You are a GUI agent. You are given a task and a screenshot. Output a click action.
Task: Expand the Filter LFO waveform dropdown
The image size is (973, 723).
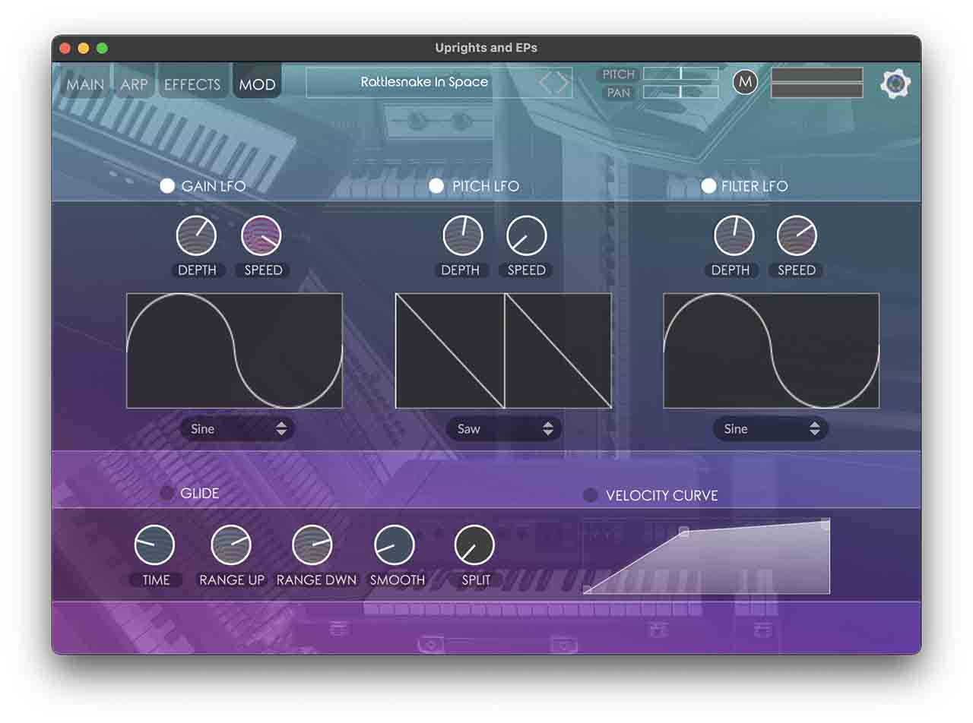pyautogui.click(x=770, y=429)
